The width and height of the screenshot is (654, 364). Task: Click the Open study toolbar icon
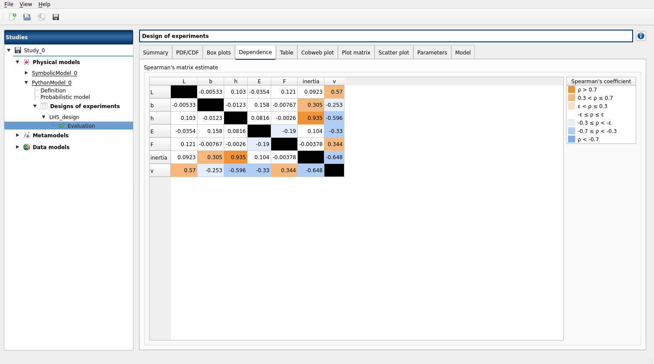coord(27,17)
